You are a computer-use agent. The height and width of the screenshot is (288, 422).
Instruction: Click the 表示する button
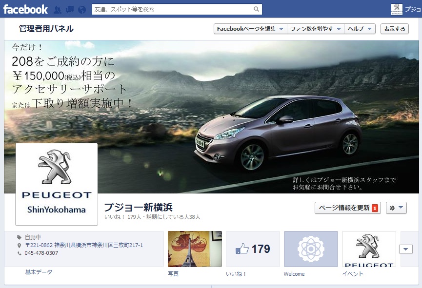pyautogui.click(x=395, y=29)
